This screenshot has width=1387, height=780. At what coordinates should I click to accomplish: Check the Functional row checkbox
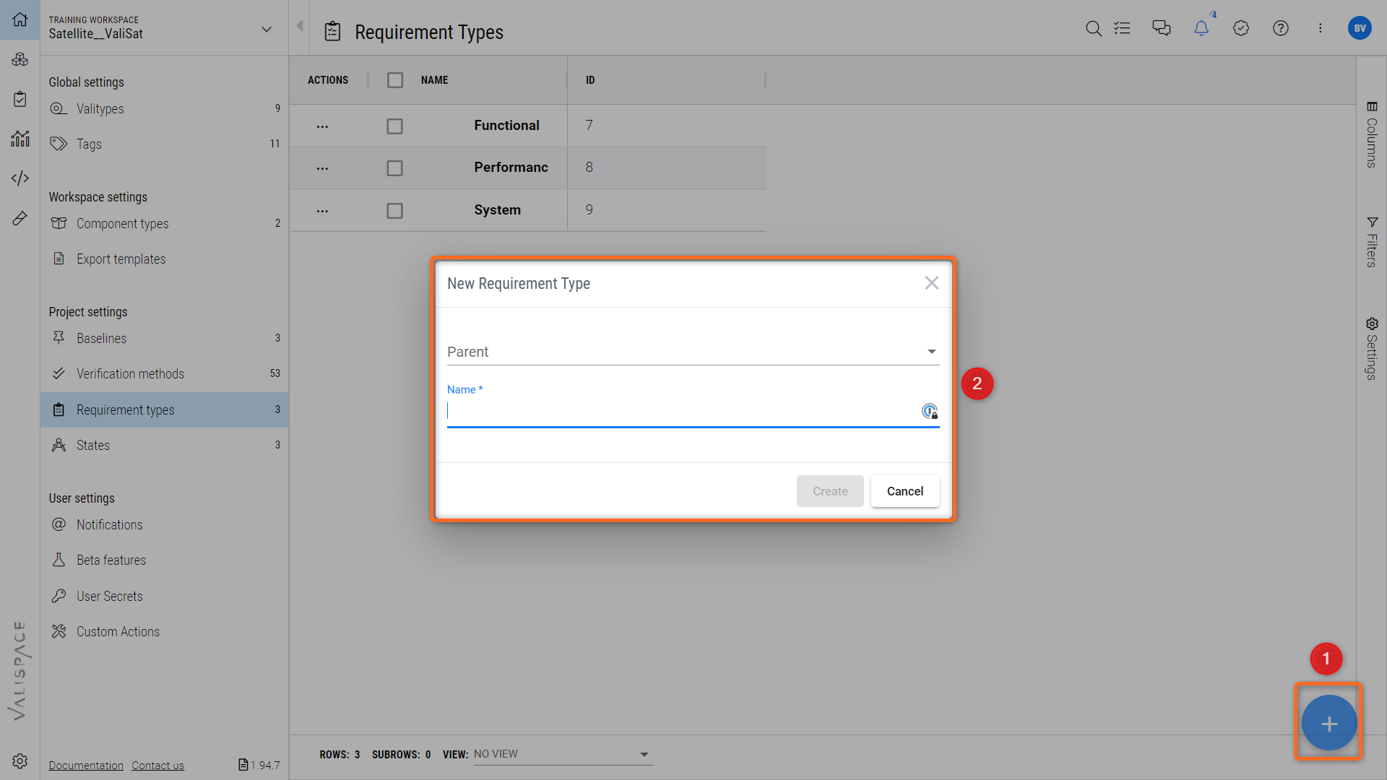[394, 126]
